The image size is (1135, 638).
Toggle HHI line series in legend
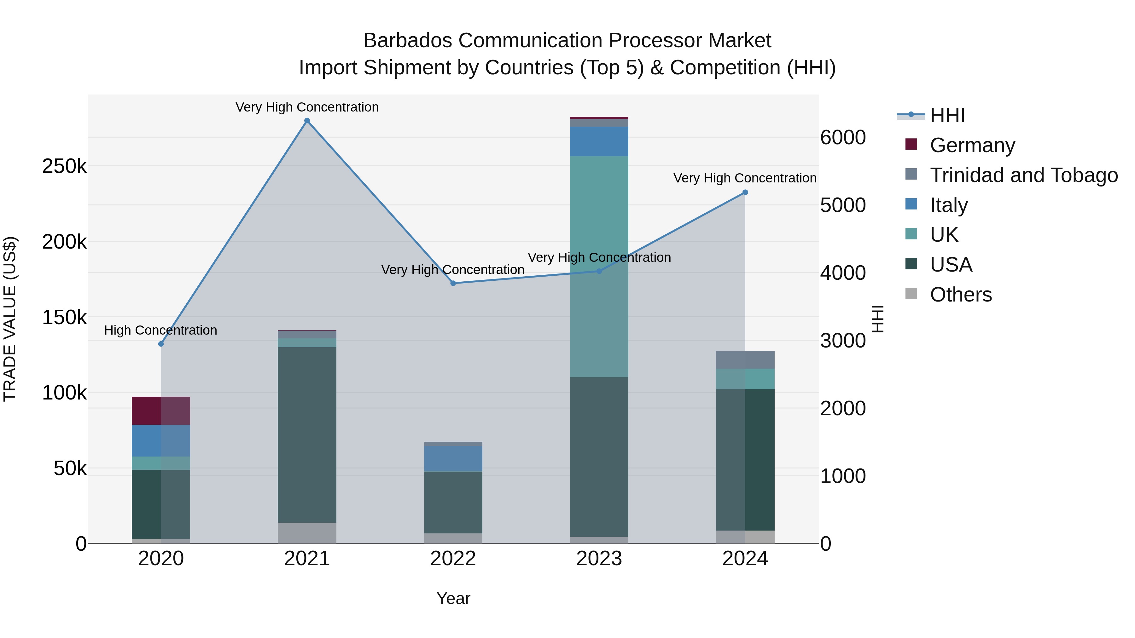tap(931, 115)
